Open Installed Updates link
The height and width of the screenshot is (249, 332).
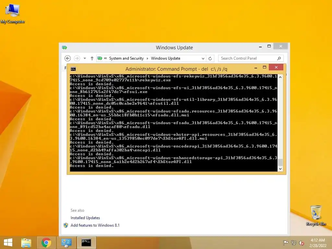(x=85, y=218)
